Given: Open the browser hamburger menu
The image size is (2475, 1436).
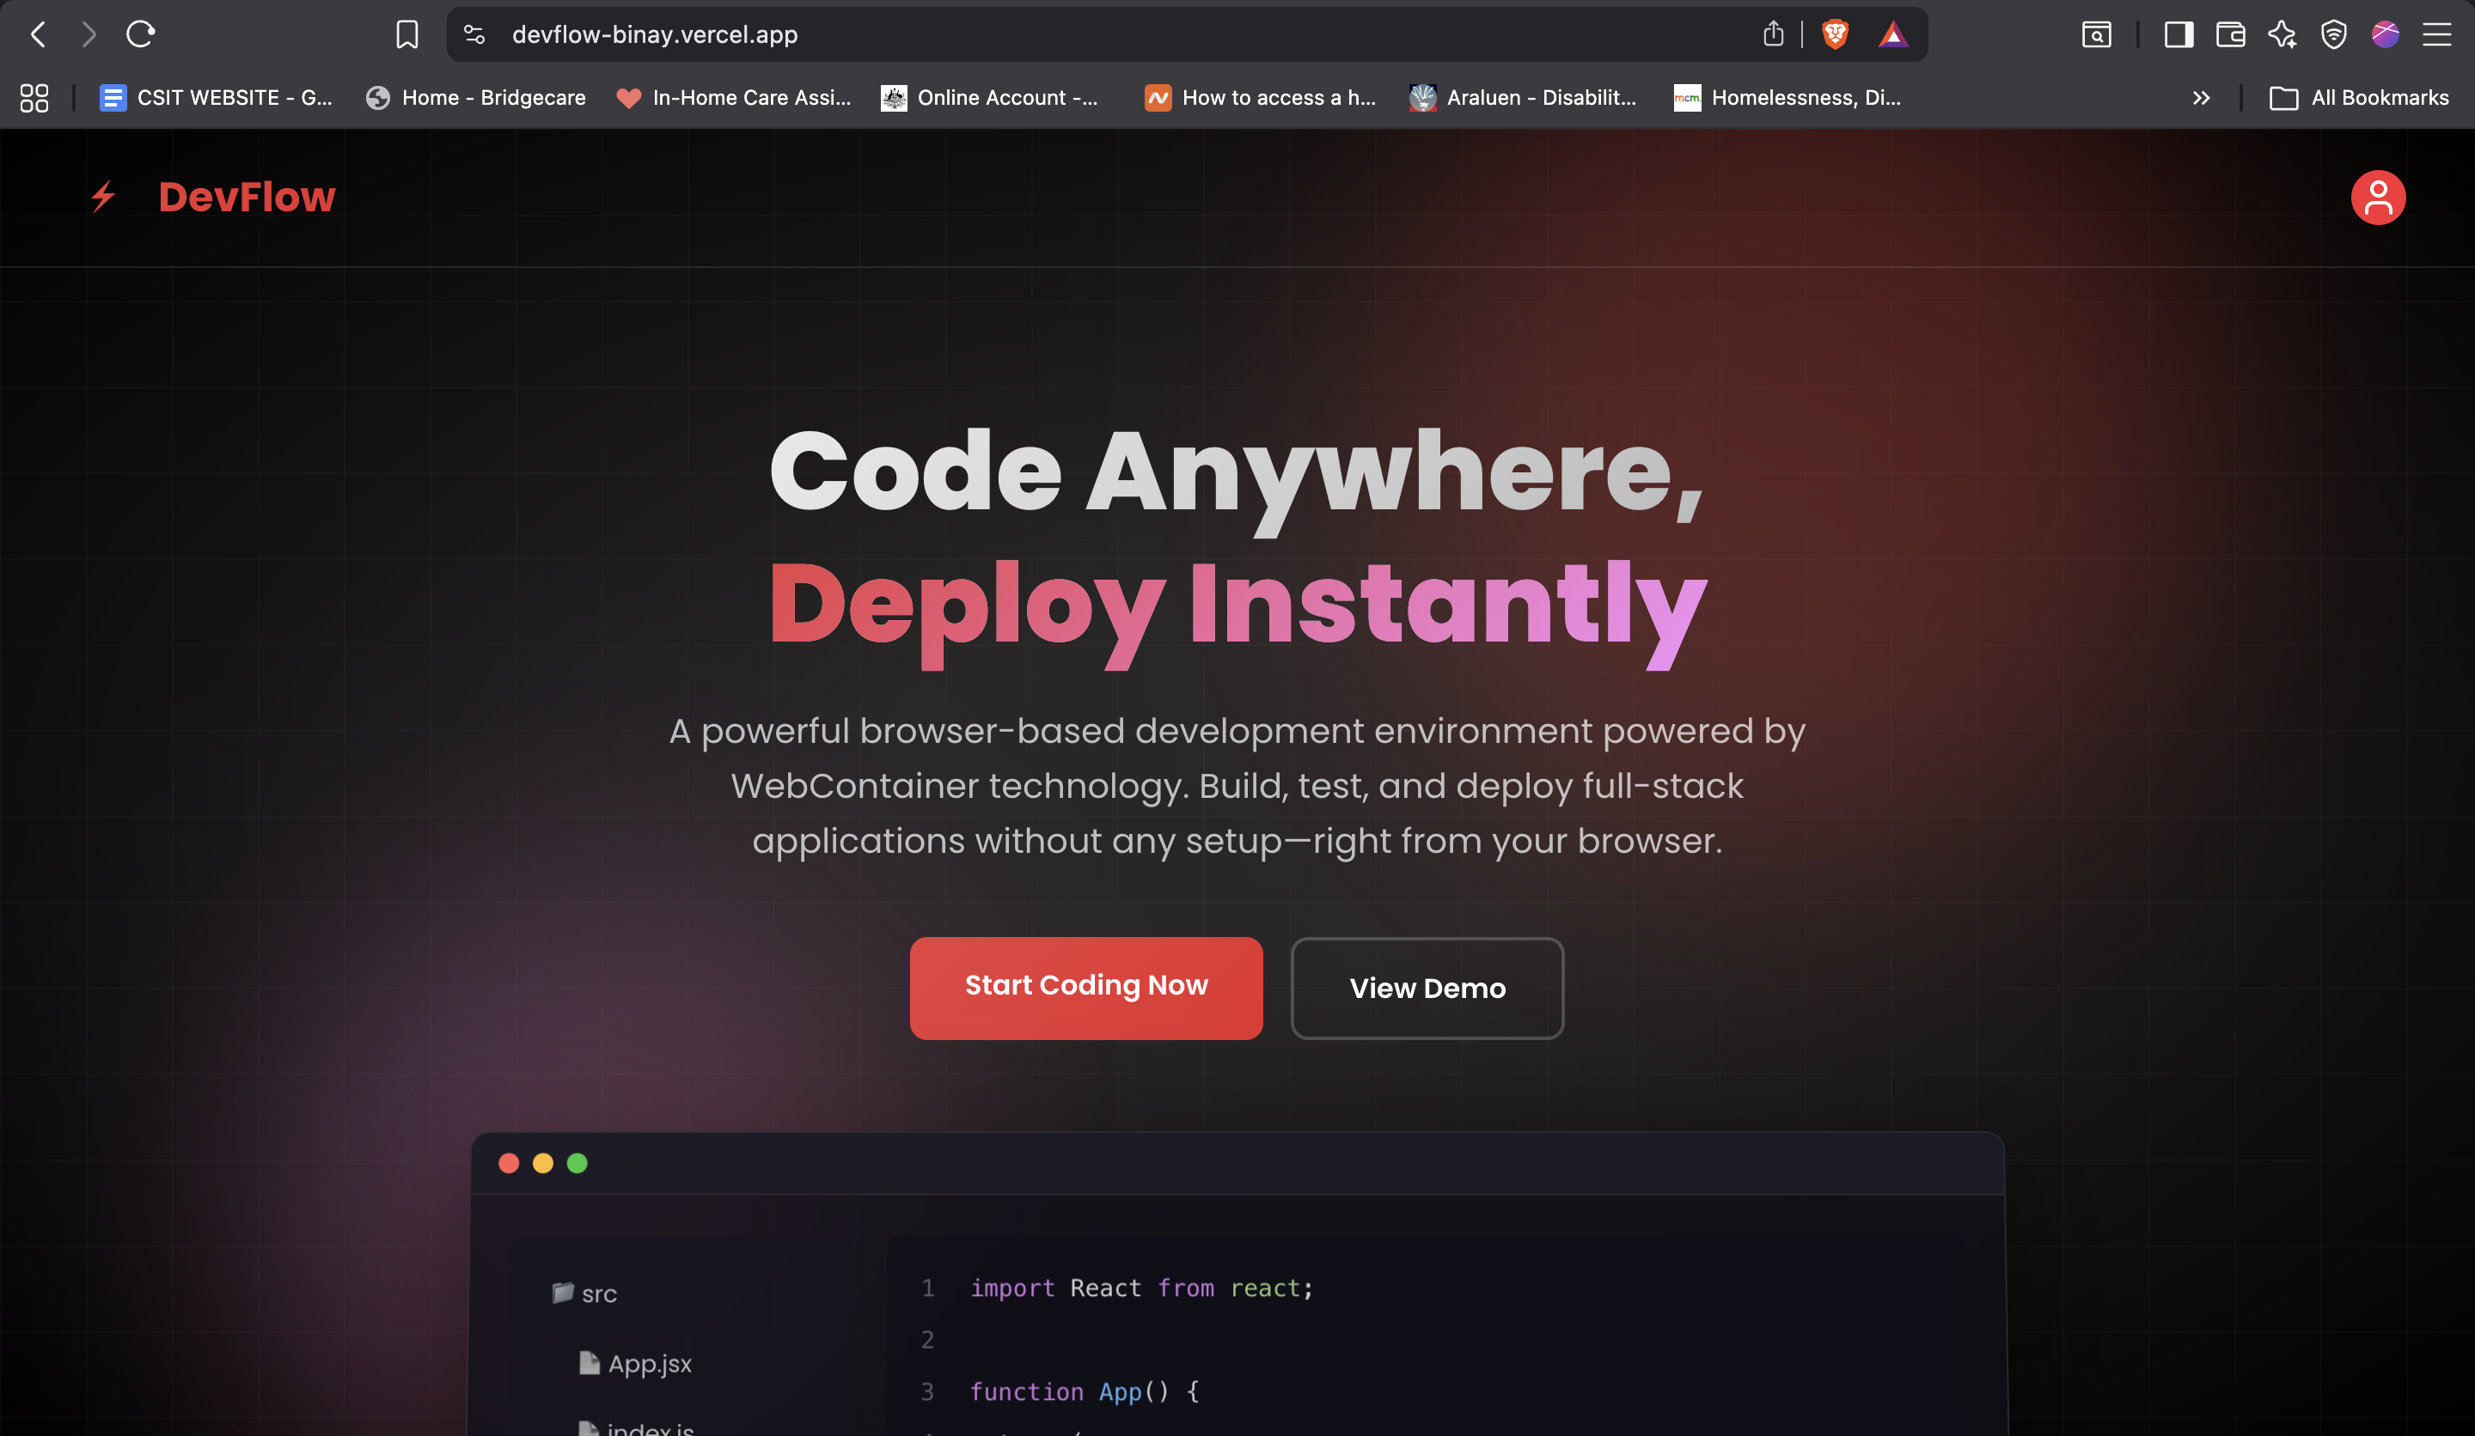Looking at the screenshot, I should click(x=2435, y=34).
